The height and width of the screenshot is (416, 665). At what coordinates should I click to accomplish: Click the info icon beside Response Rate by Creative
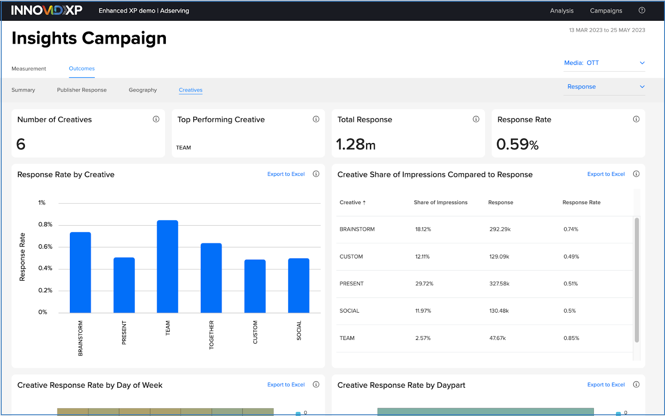(316, 174)
